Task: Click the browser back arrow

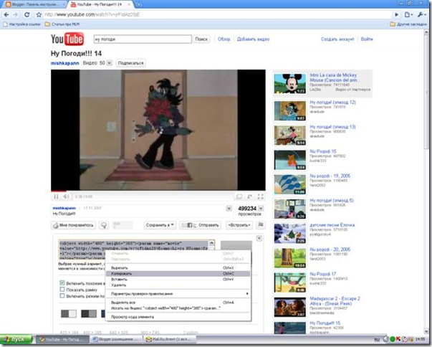Action: [x=6, y=14]
